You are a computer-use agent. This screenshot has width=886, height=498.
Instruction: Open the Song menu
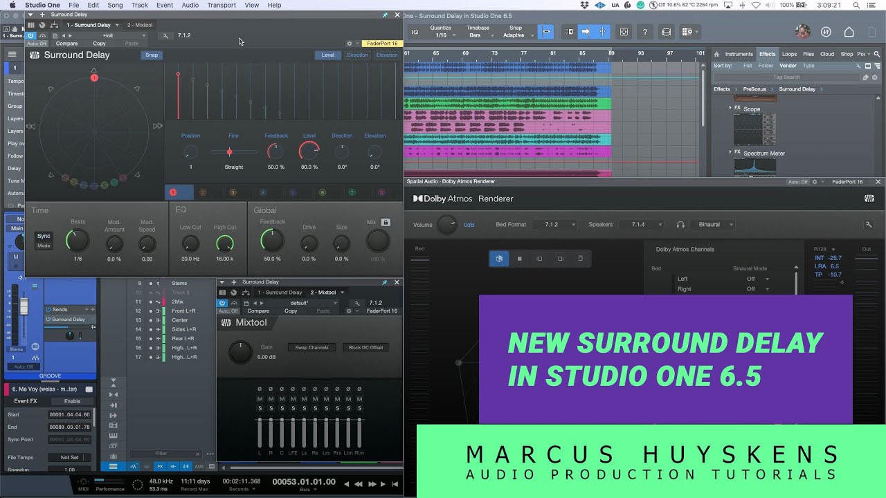click(115, 5)
